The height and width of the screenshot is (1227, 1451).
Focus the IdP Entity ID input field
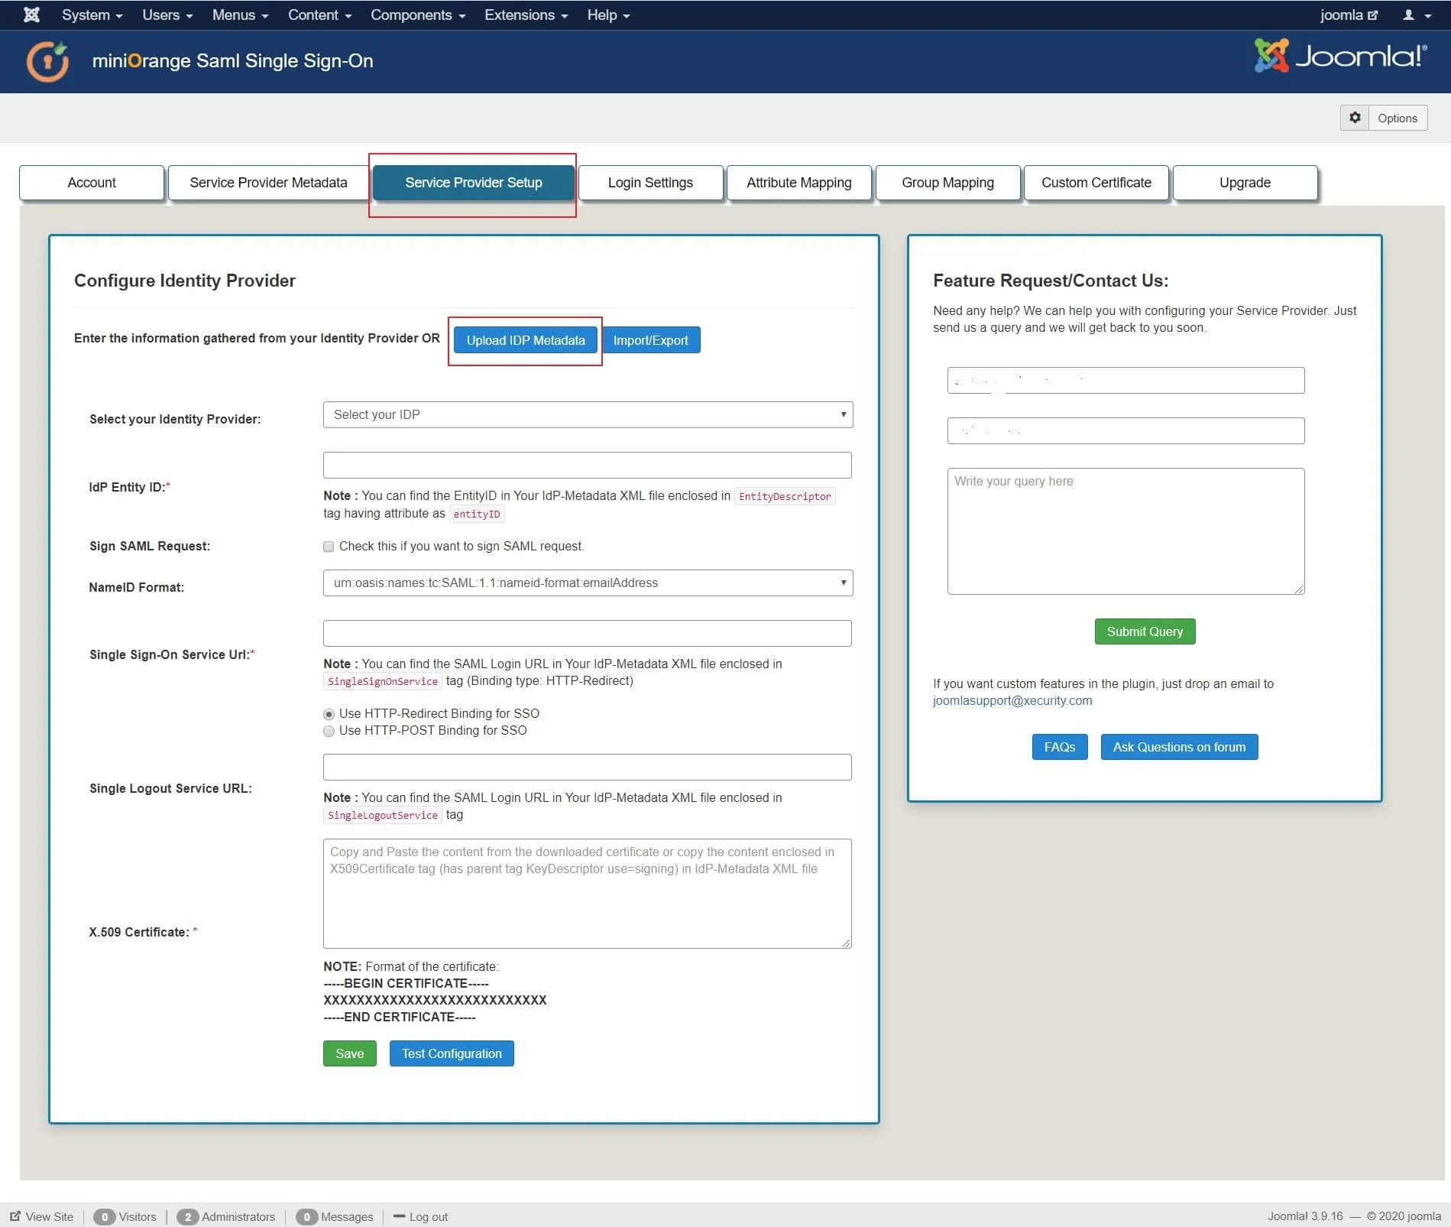tap(588, 465)
